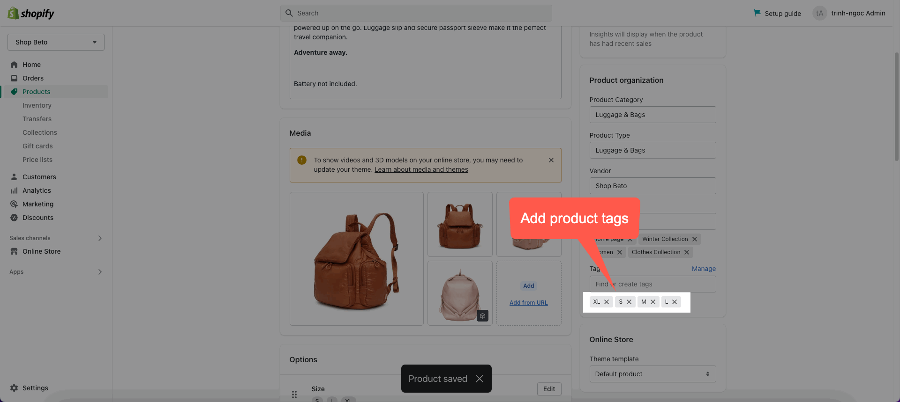Open the Setup guide flag
The width and height of the screenshot is (900, 402).
tap(757, 13)
